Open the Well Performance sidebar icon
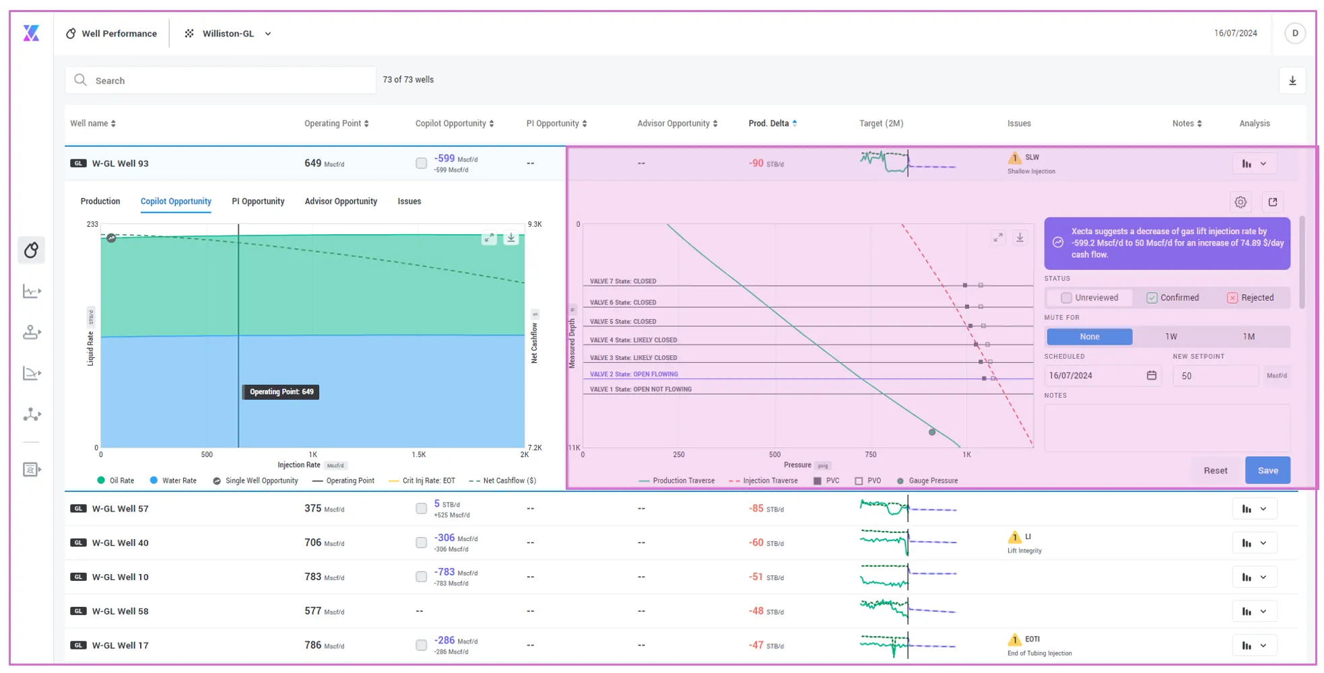 tap(32, 250)
